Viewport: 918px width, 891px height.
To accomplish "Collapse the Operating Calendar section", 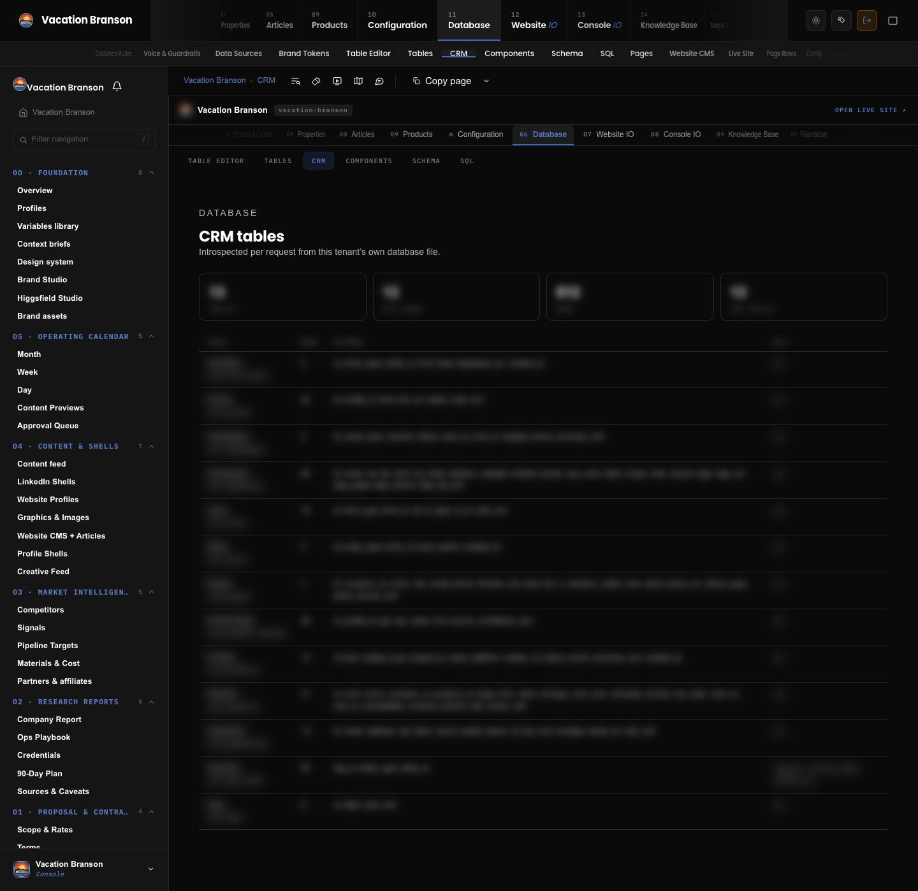I will [151, 337].
